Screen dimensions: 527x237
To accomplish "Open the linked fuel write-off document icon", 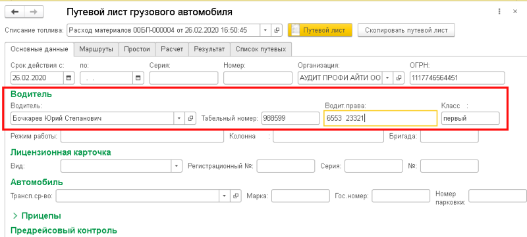I will pyautogui.click(x=277, y=30).
